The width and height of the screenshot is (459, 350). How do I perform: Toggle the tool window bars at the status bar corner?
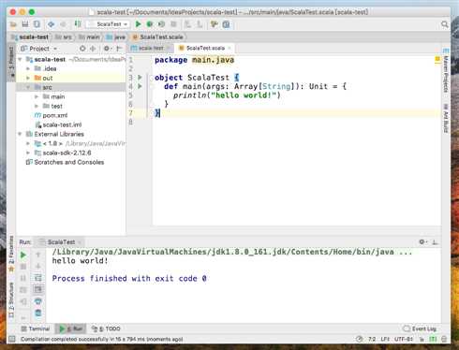(x=12, y=339)
